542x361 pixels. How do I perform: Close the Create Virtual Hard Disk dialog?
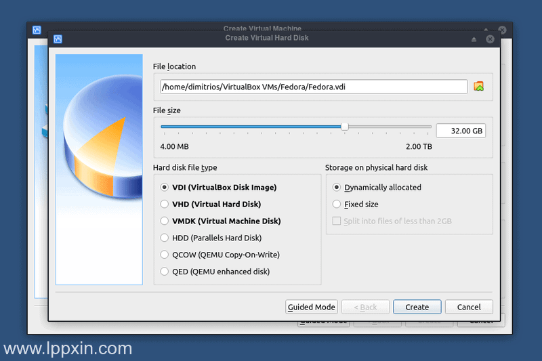[490, 39]
